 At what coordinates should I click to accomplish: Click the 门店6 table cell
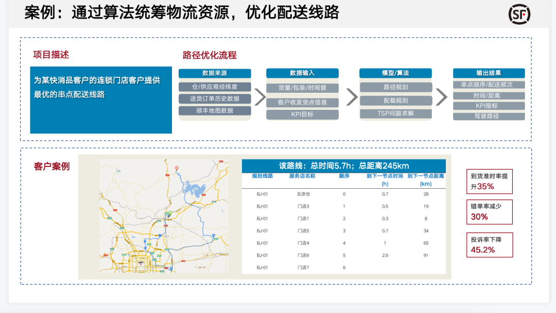click(303, 255)
